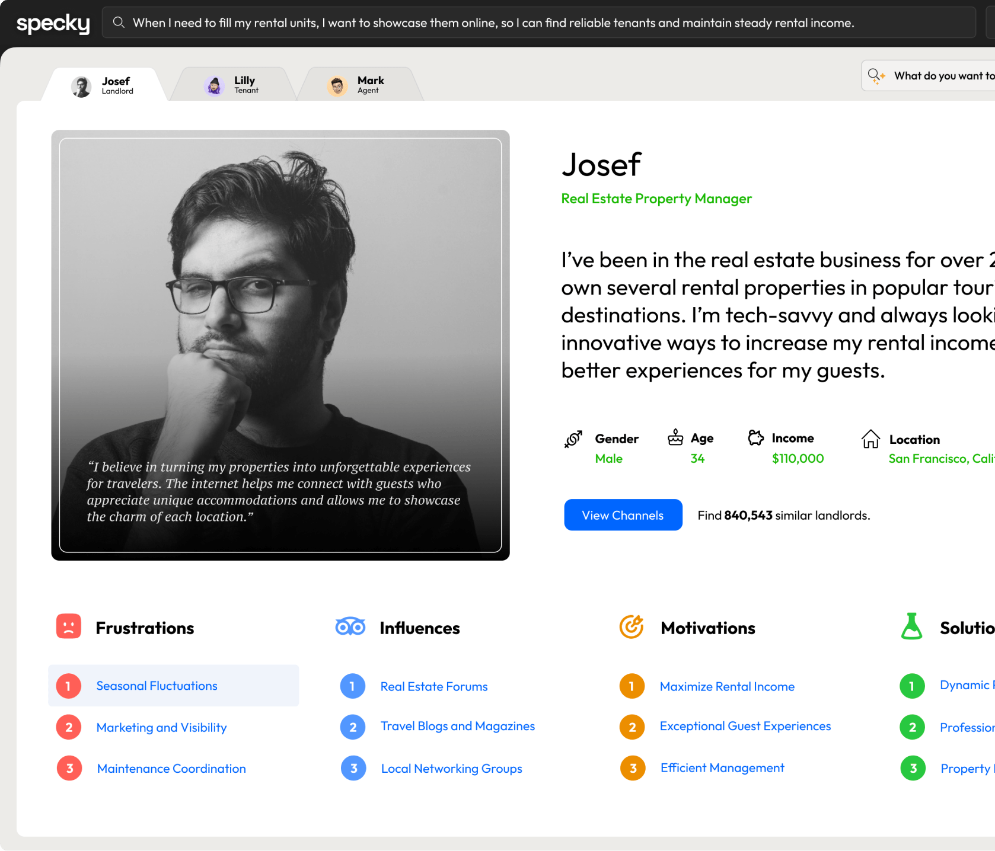
Task: Click the Gender symbol icon
Action: [572, 439]
